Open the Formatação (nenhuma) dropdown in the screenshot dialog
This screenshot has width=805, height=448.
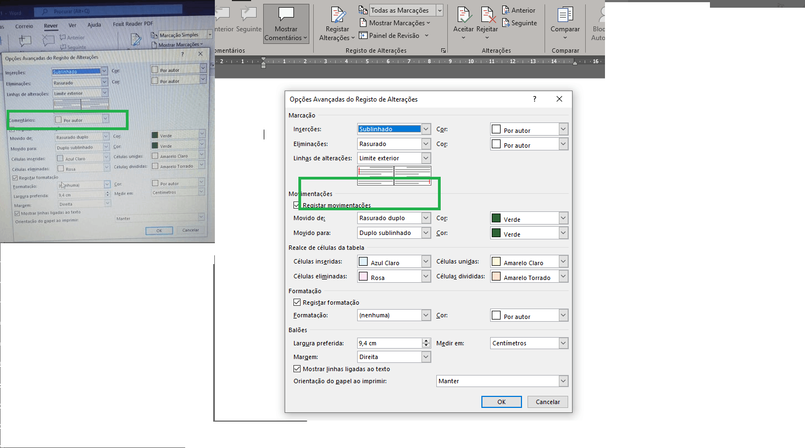point(426,315)
